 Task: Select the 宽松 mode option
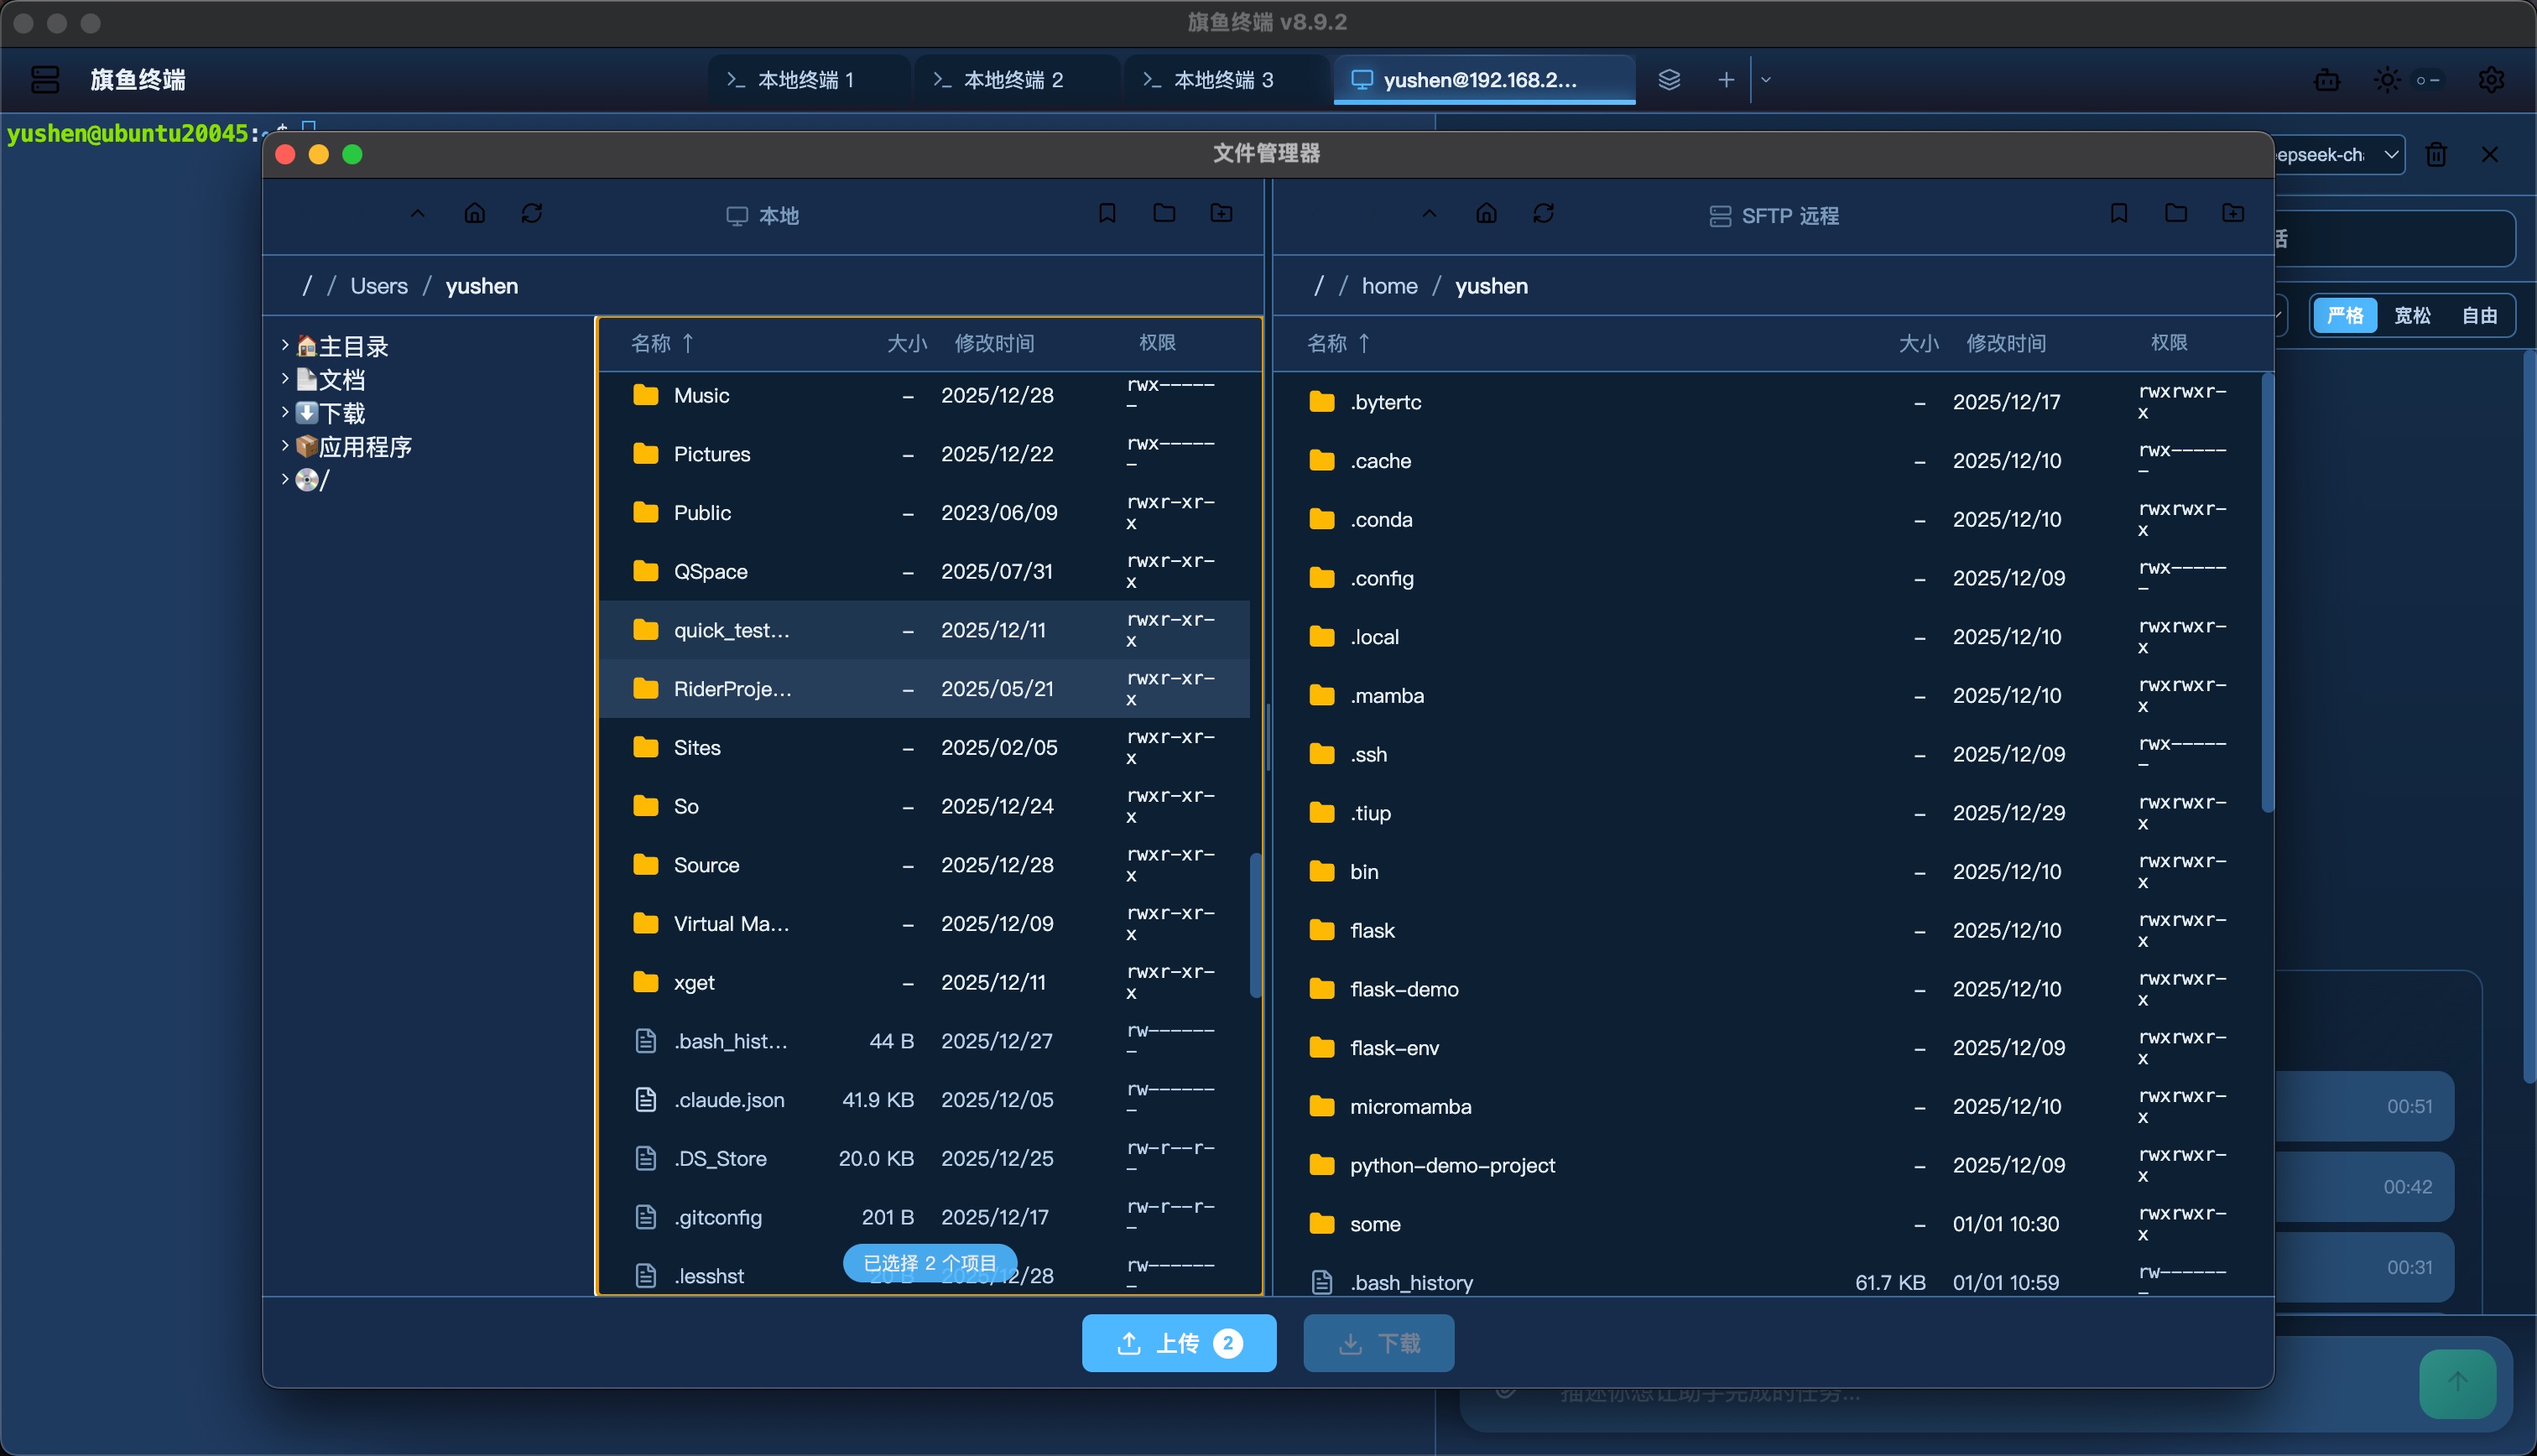tap(2411, 316)
